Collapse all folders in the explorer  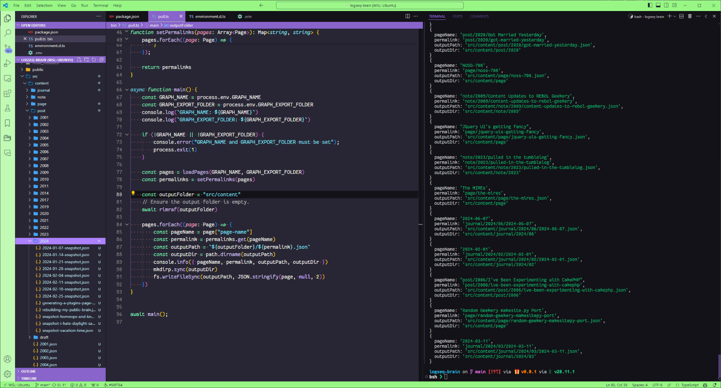point(101,60)
